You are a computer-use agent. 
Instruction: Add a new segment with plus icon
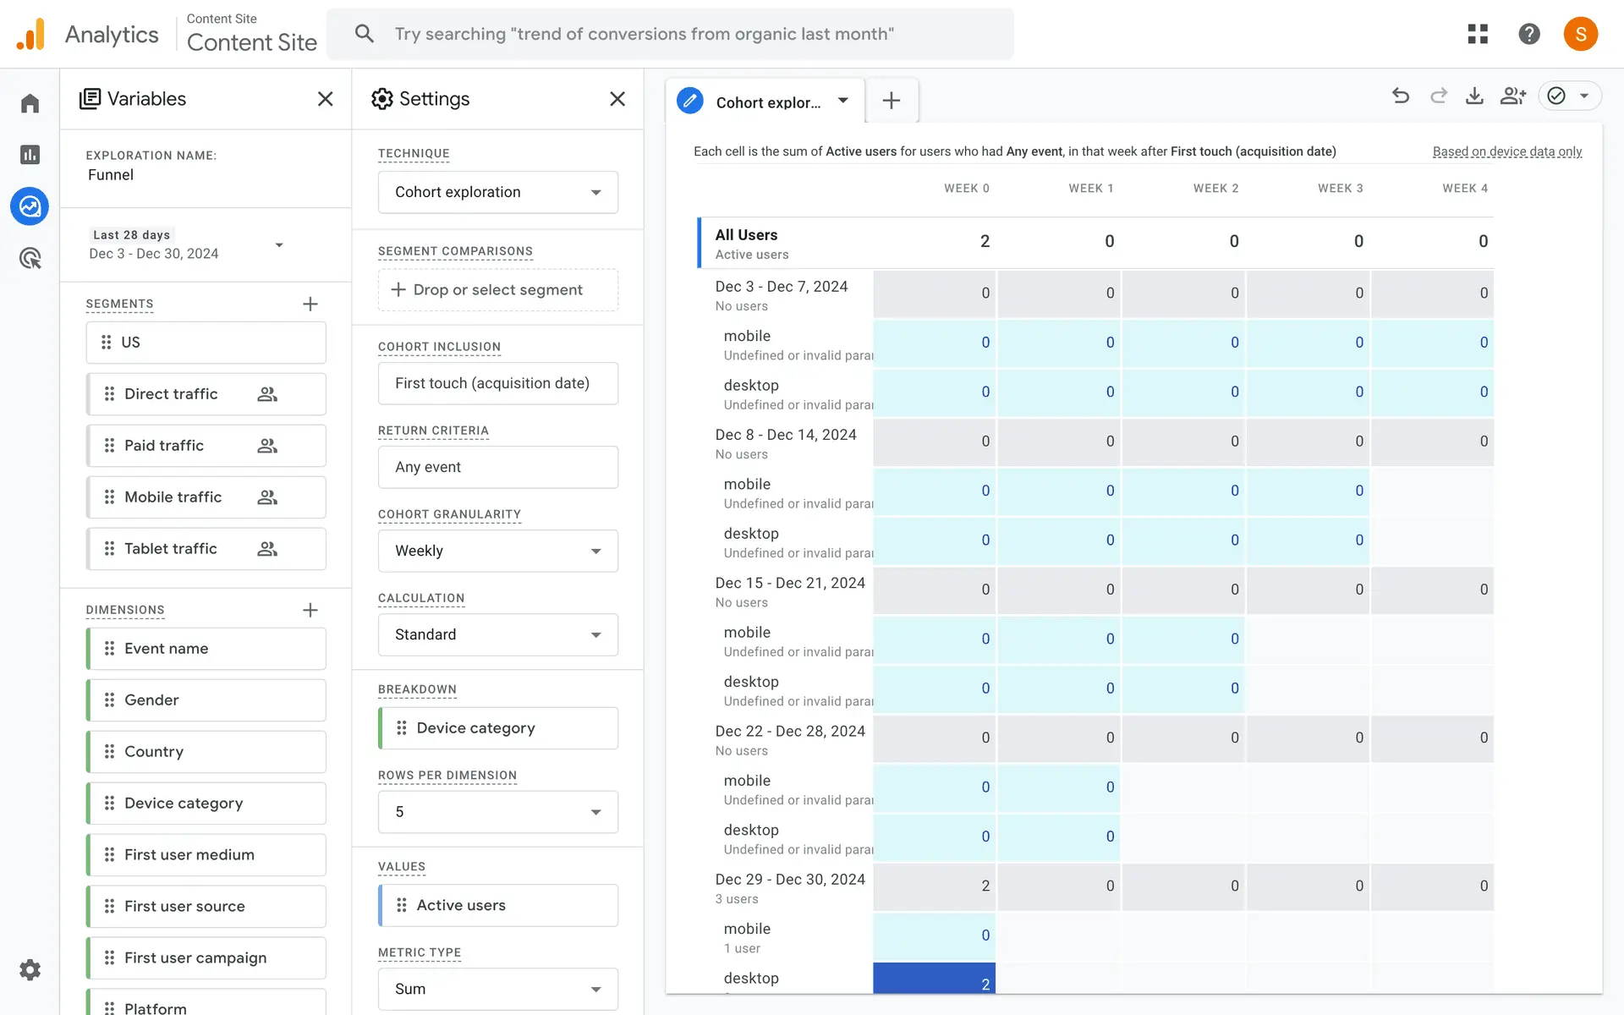pos(310,304)
